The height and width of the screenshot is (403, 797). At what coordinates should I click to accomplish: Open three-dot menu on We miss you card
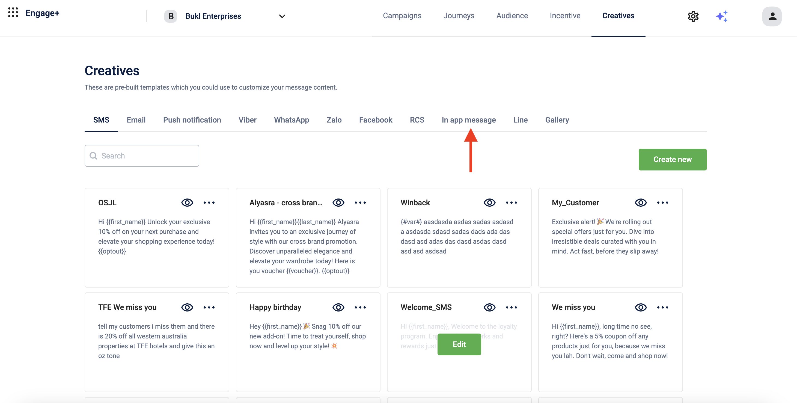click(662, 307)
